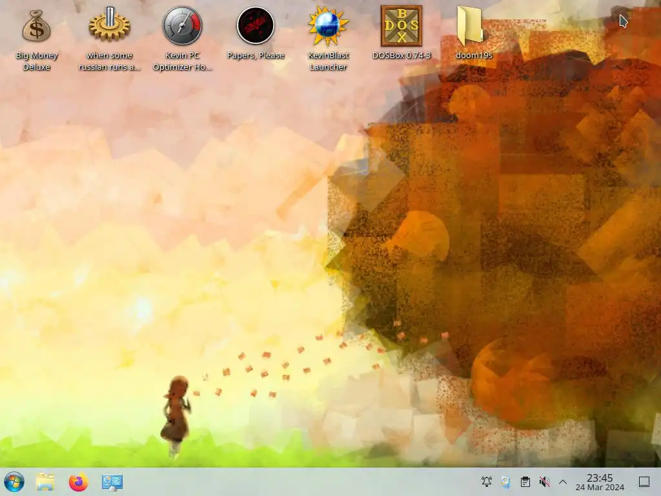Click the recycle-bin-style tray icon
The image size is (661, 496).
[x=506, y=482]
